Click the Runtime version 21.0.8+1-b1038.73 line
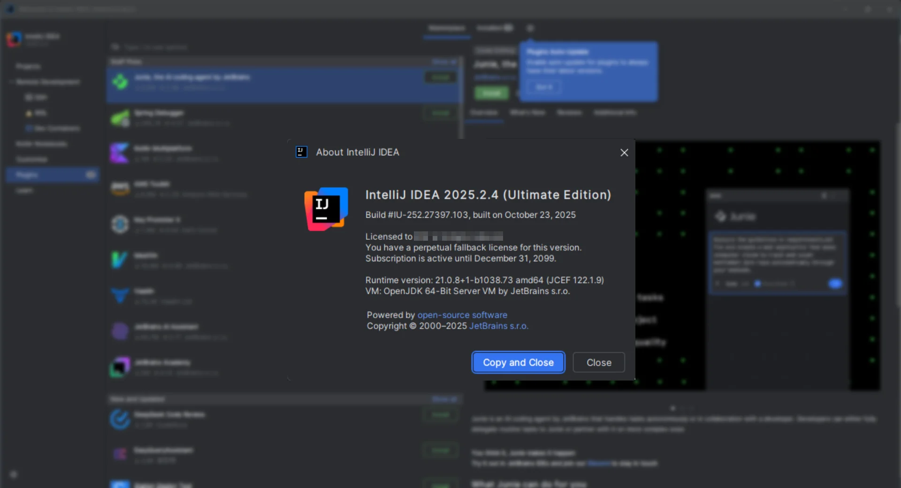This screenshot has width=901, height=488. point(485,280)
